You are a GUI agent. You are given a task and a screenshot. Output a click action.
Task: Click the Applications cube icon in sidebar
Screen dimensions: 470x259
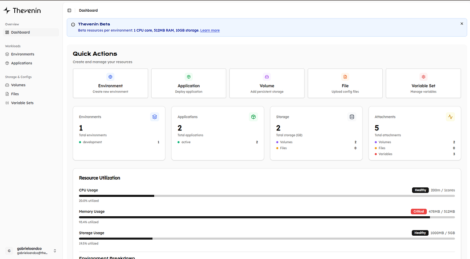(7, 63)
